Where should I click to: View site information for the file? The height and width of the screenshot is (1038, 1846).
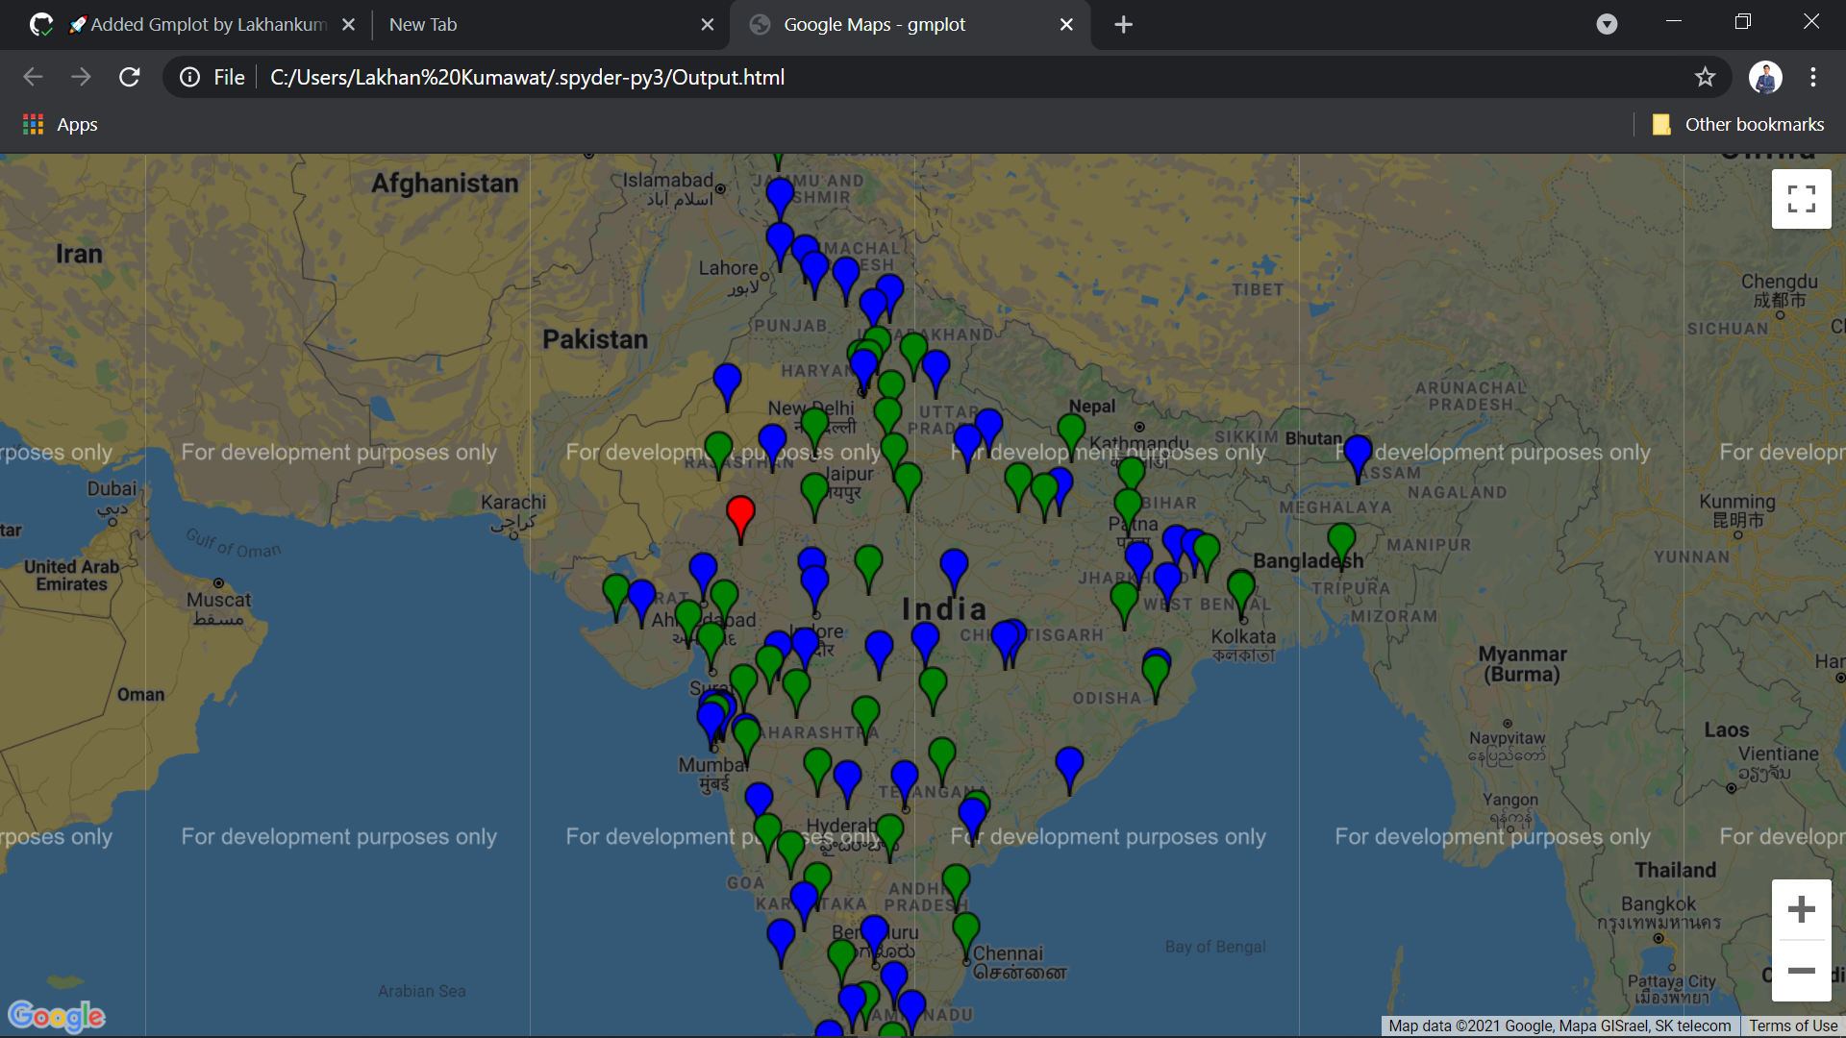[x=190, y=77]
